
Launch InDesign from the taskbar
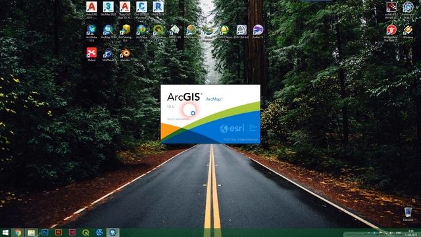coord(72,232)
